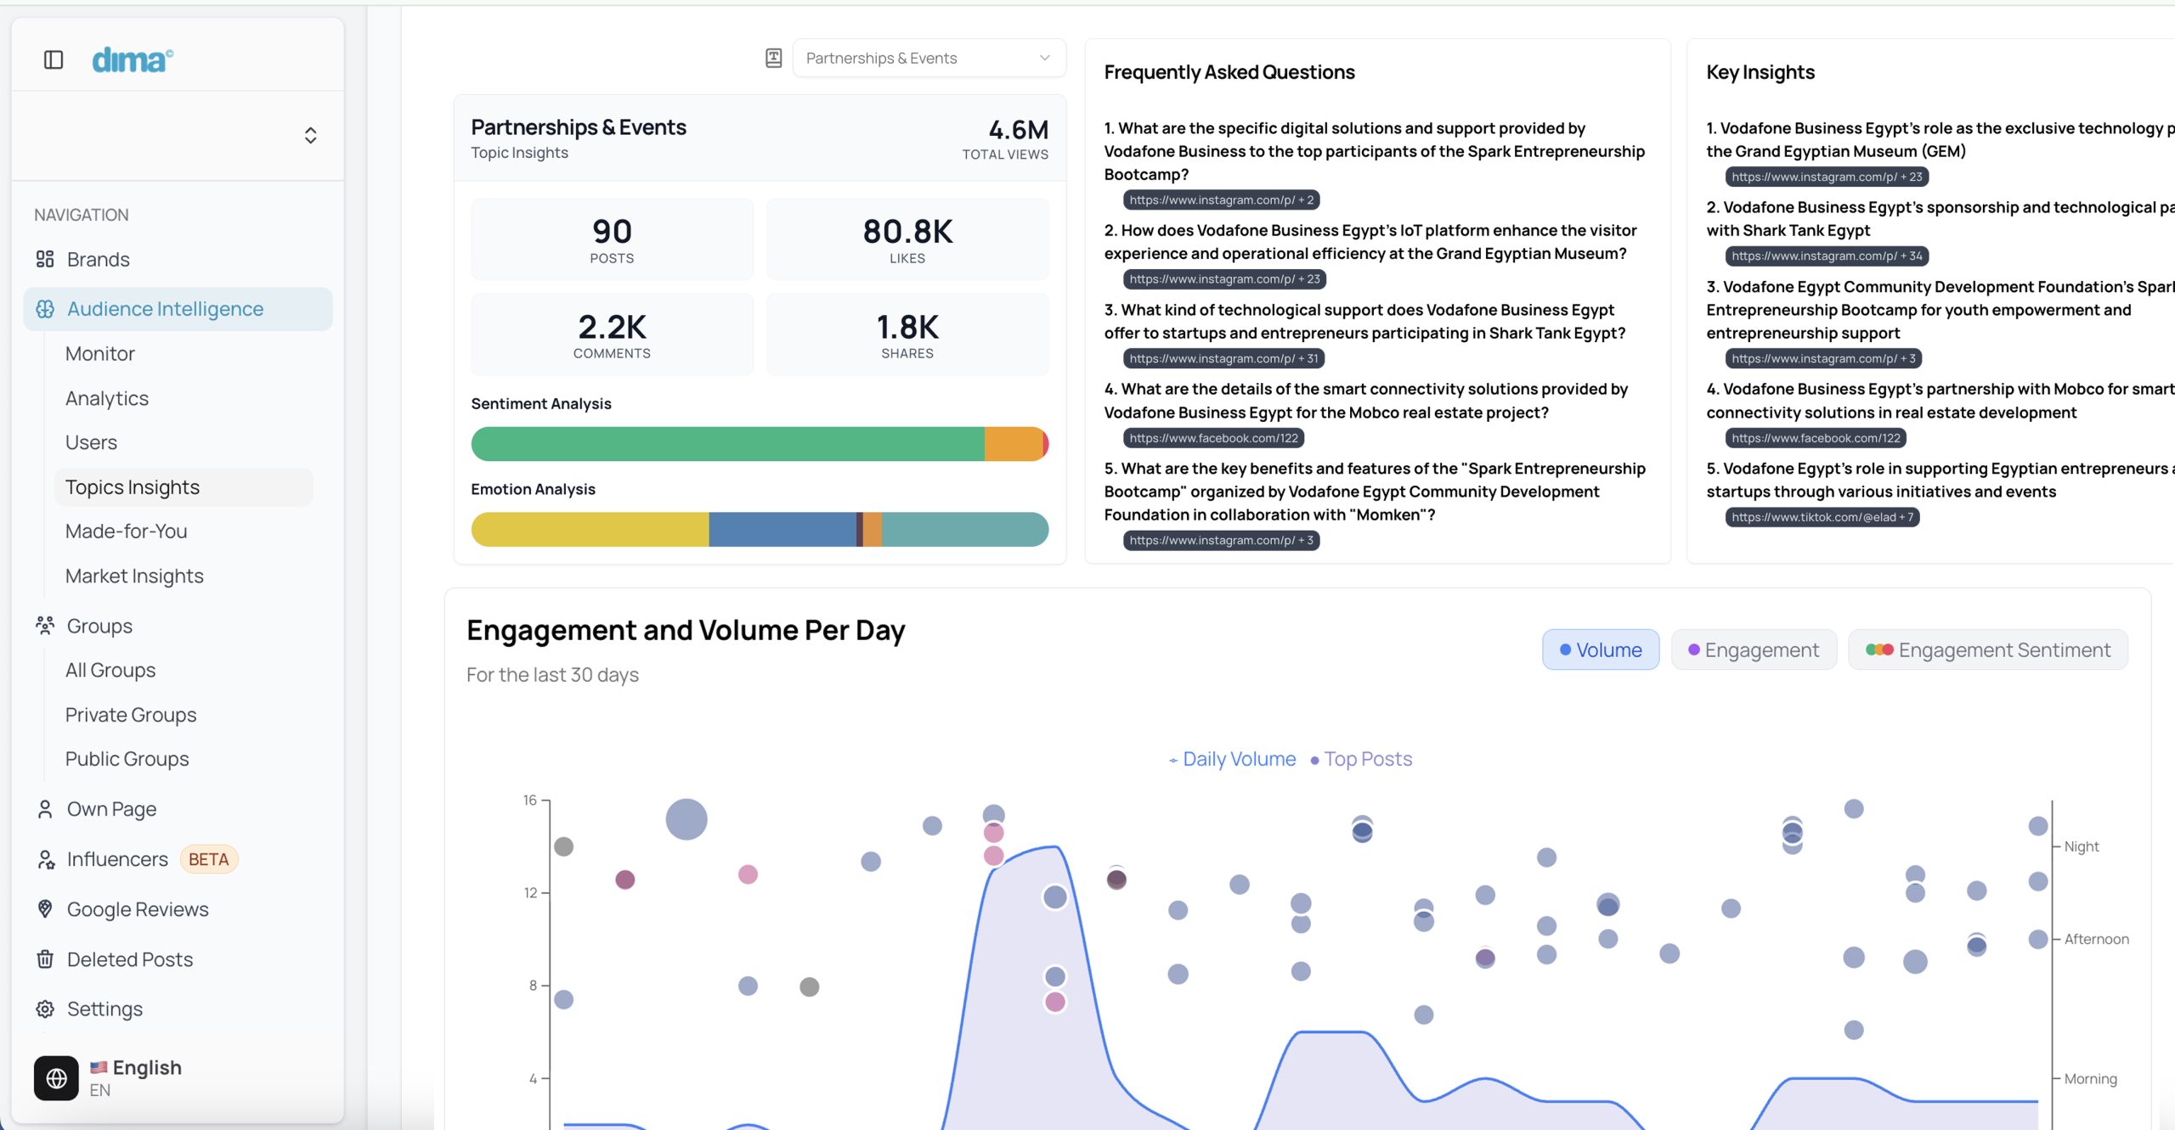
Task: Expand the workspace switcher chevrons
Action: pos(310,136)
